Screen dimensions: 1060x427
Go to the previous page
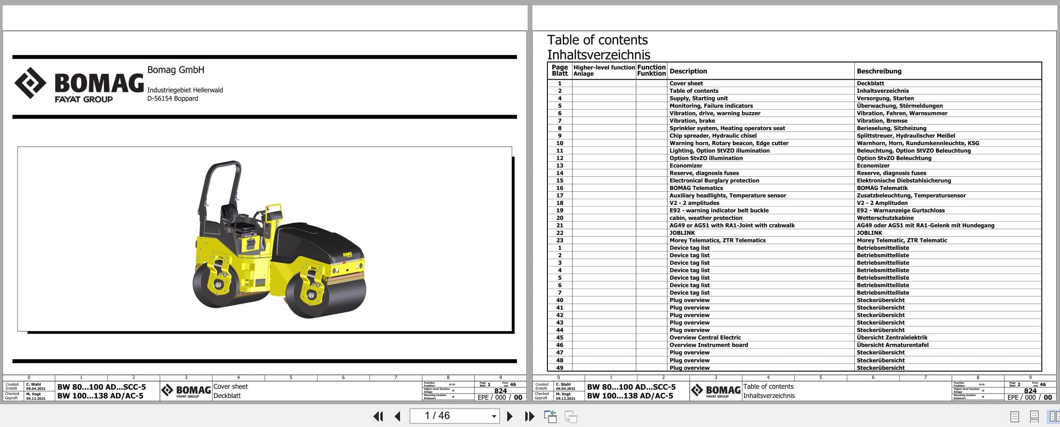398,416
